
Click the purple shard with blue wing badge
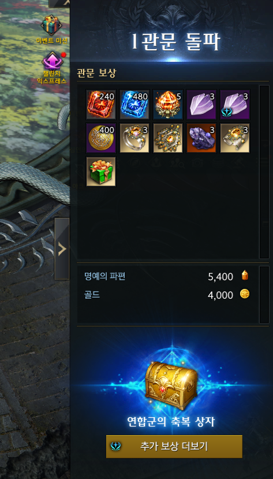pyautogui.click(x=235, y=104)
